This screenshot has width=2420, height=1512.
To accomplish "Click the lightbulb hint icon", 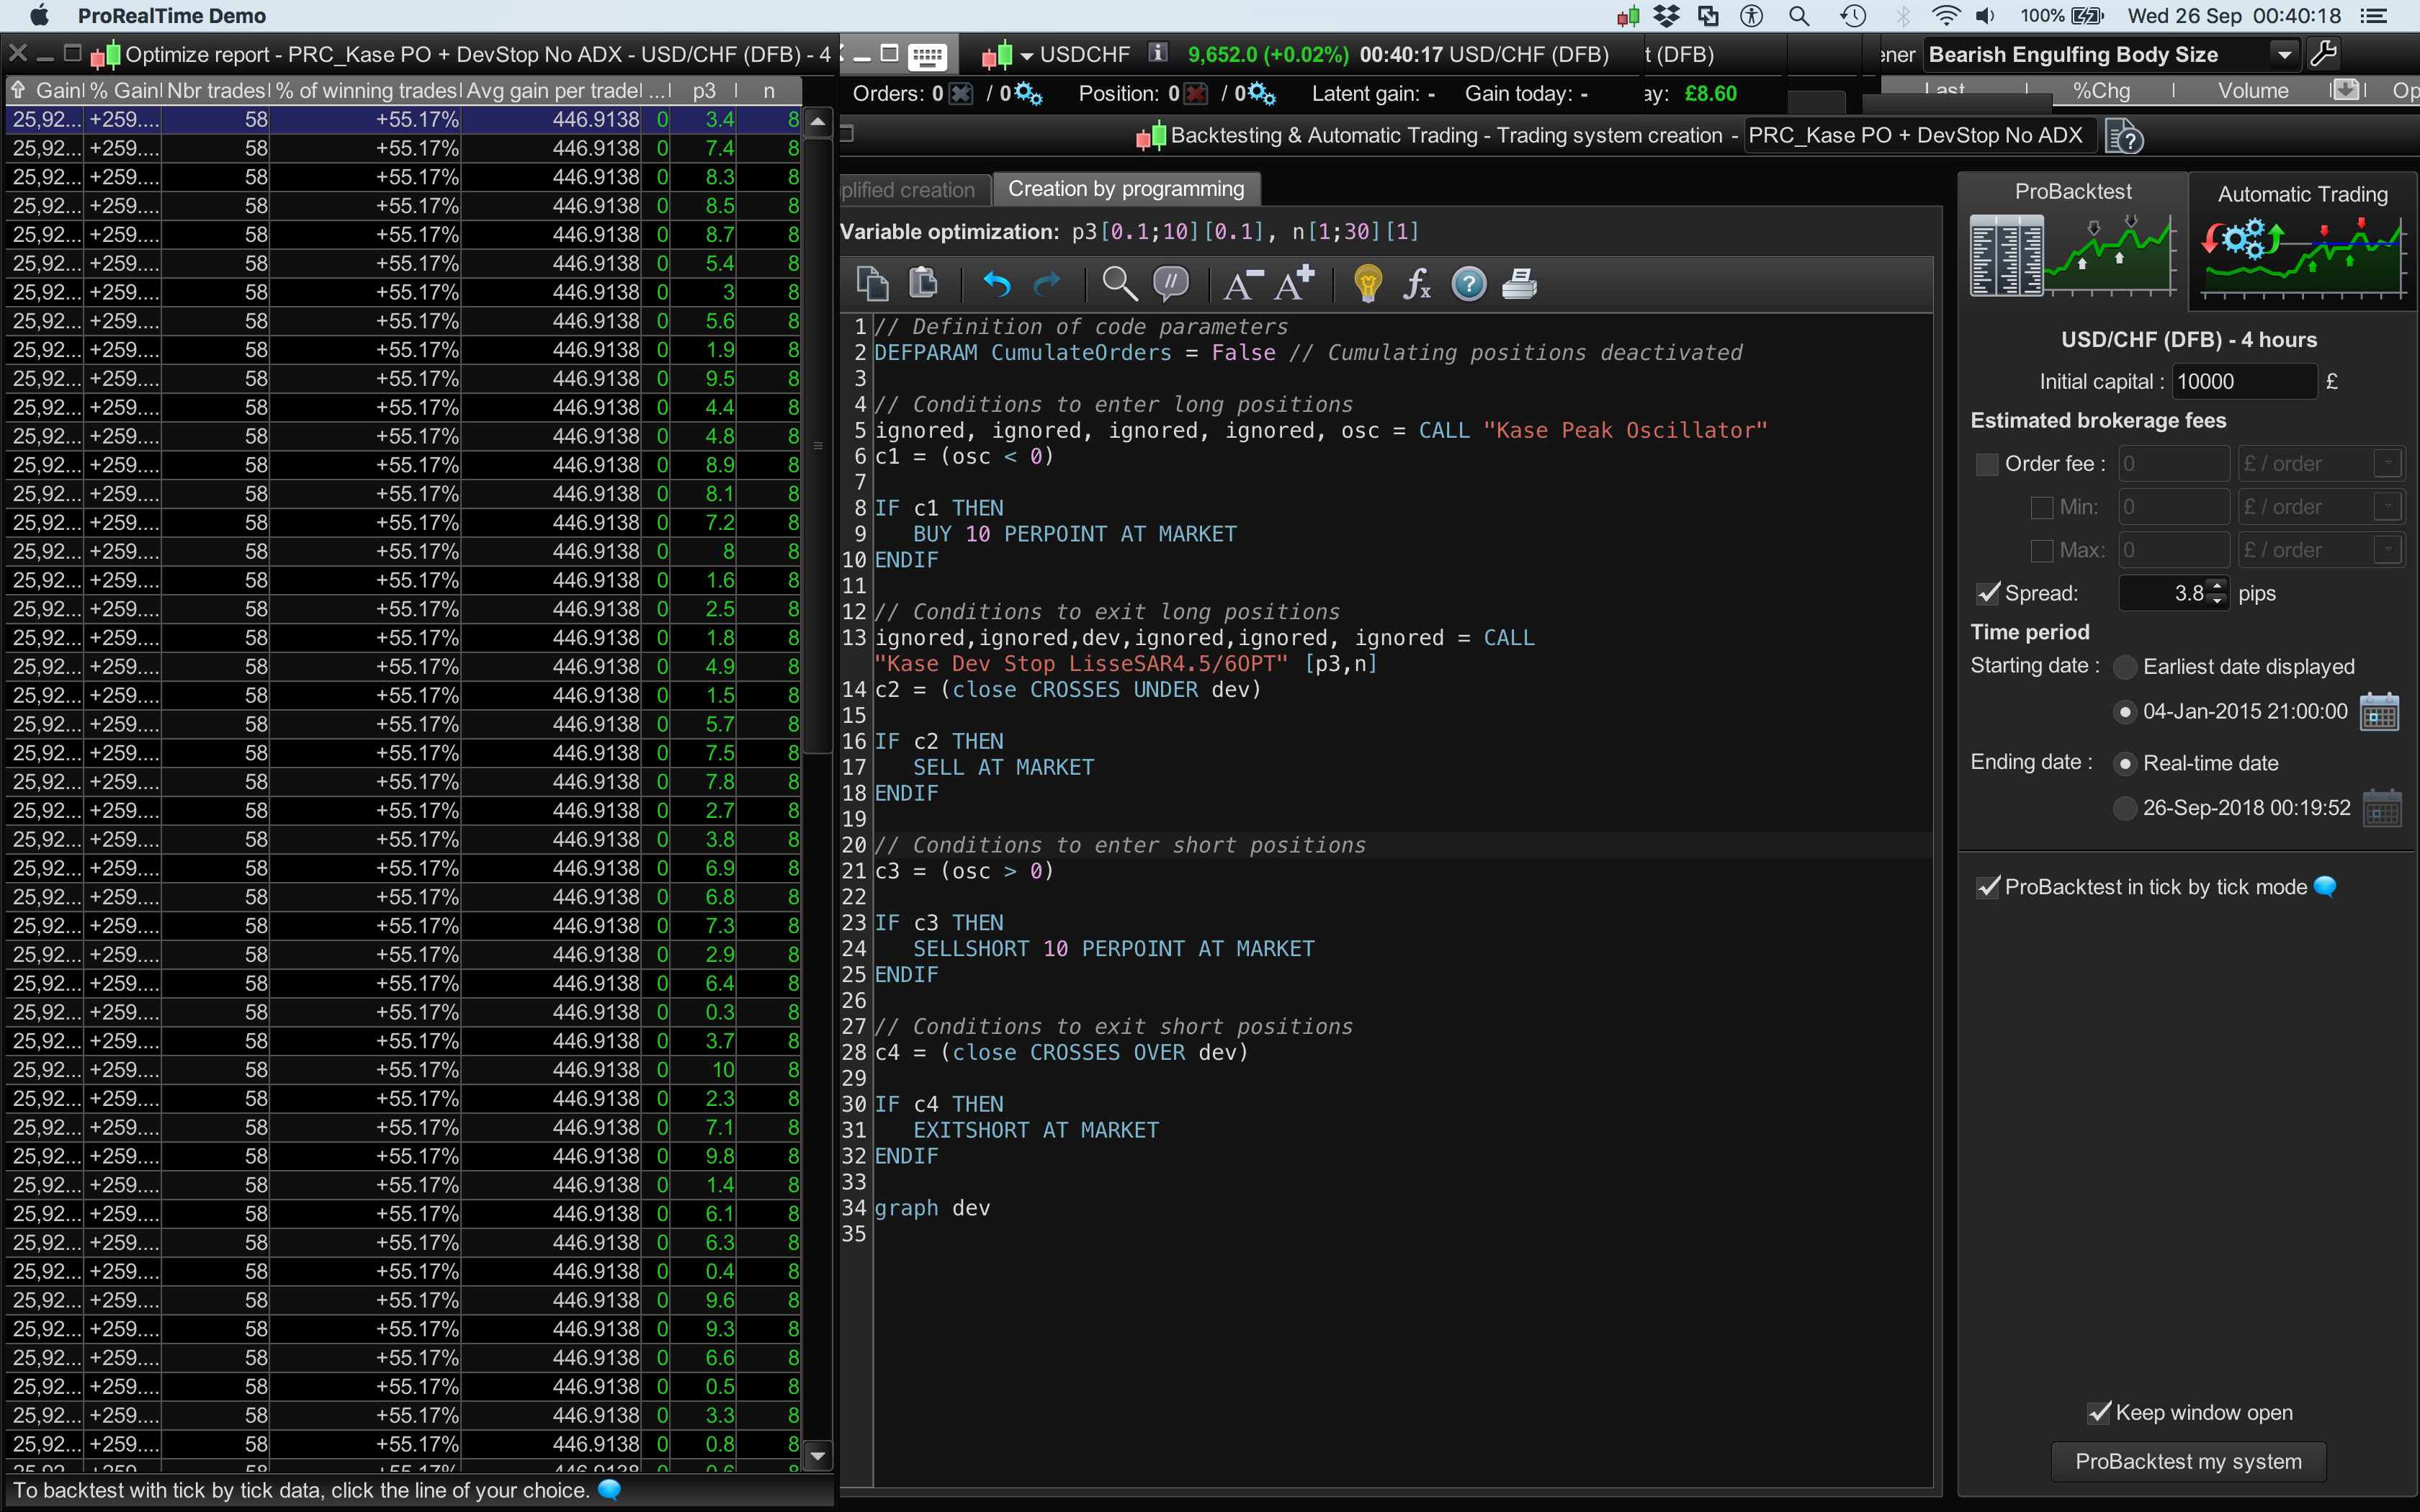I will click(1367, 284).
